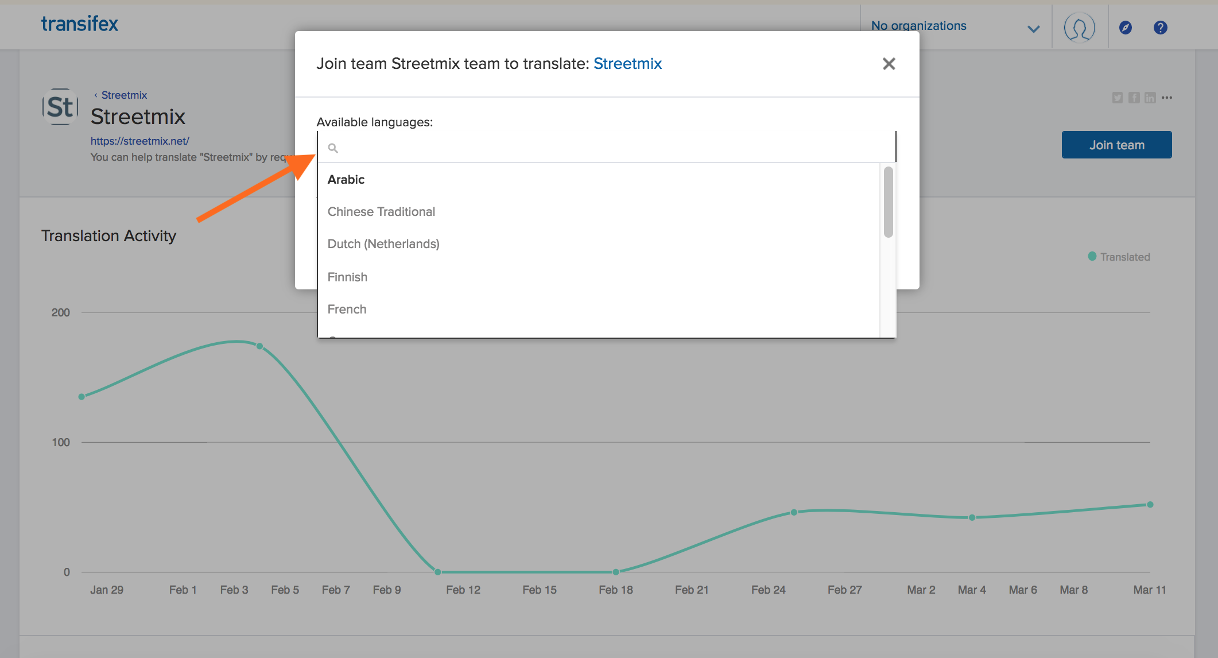The image size is (1218, 658).
Task: Click the Mar 4 chart data point
Action: (x=972, y=517)
